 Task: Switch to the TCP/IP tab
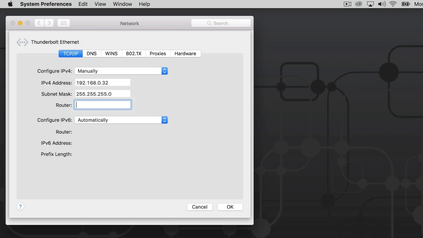(71, 54)
